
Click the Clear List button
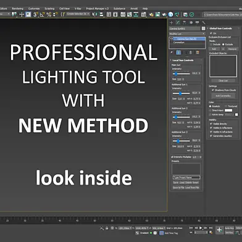(223, 81)
